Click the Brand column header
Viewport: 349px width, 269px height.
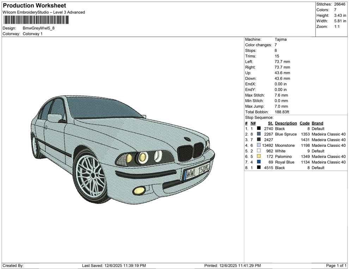click(317, 123)
